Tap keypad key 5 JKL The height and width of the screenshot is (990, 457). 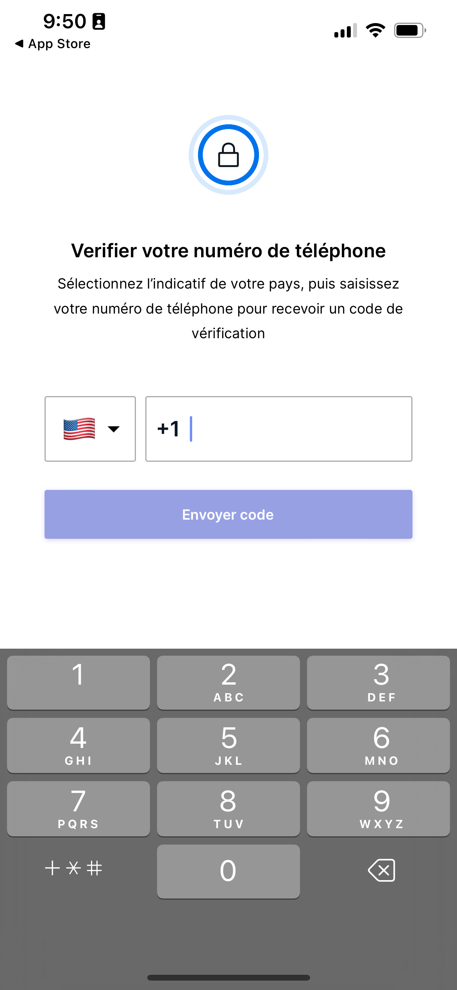click(228, 745)
